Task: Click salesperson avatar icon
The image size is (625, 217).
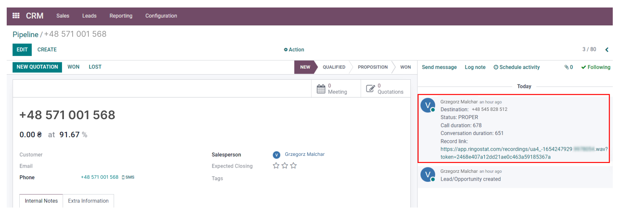Action: (x=277, y=155)
